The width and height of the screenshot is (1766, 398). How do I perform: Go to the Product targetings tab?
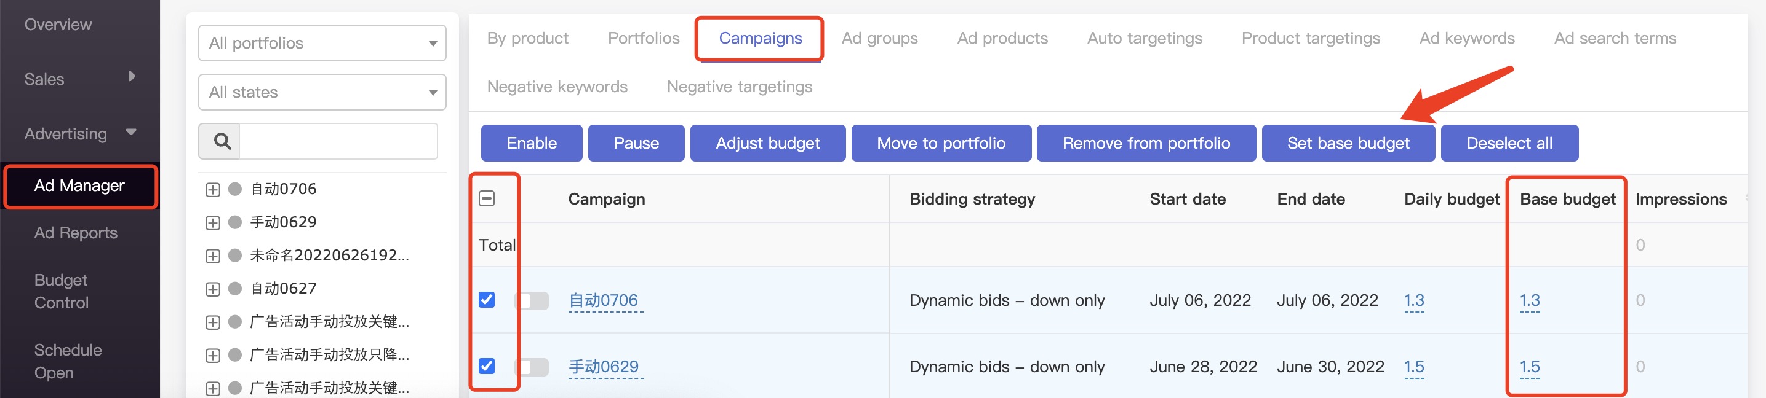point(1311,38)
